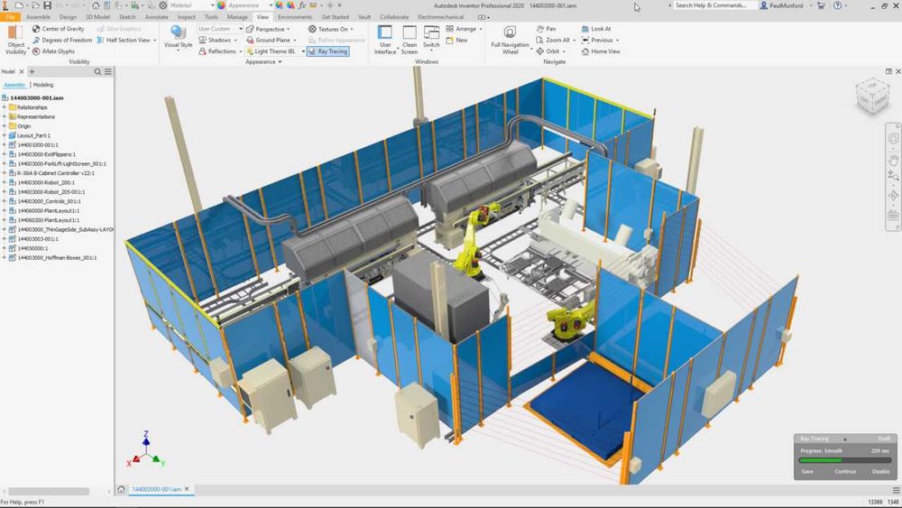Open the File menu tab
This screenshot has height=508, width=902.
10,17
